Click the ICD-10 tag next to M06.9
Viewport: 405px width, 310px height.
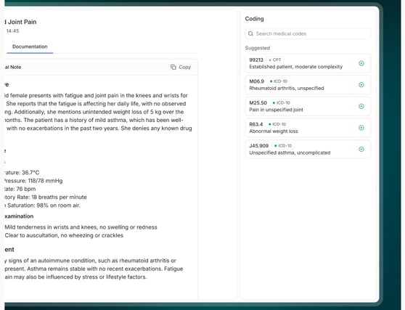click(279, 81)
